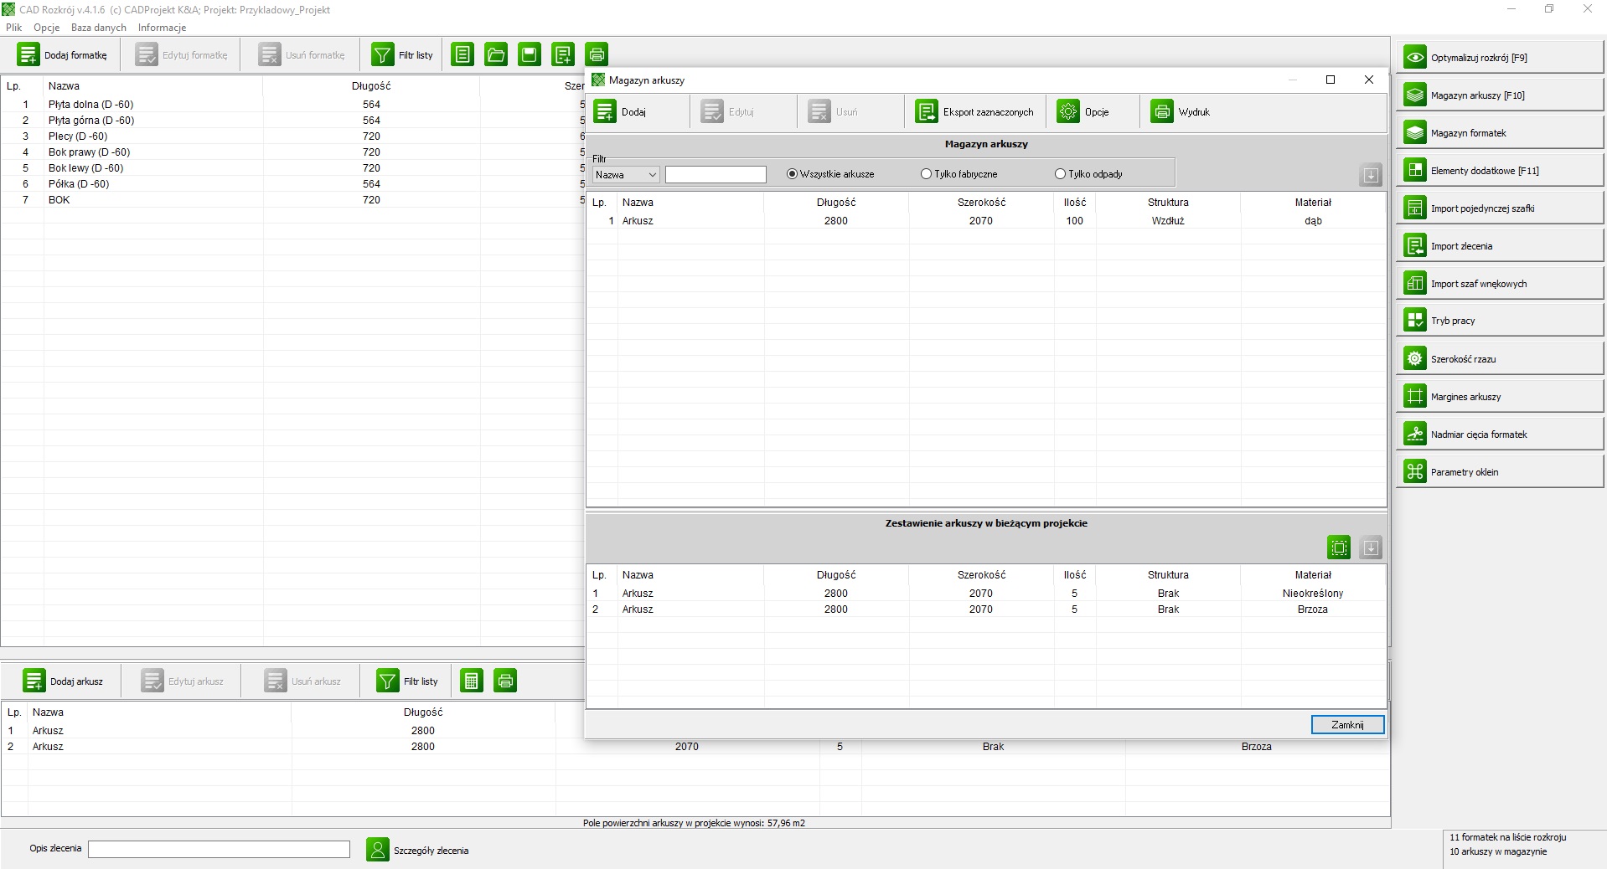Viewport: 1607px width, 869px height.
Task: Open Filtr listy in the bottom sheets toolbar
Action: (408, 681)
